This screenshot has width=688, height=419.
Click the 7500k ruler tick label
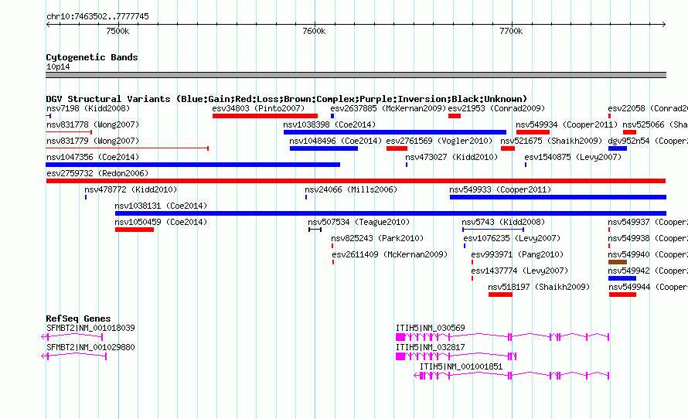[x=118, y=31]
